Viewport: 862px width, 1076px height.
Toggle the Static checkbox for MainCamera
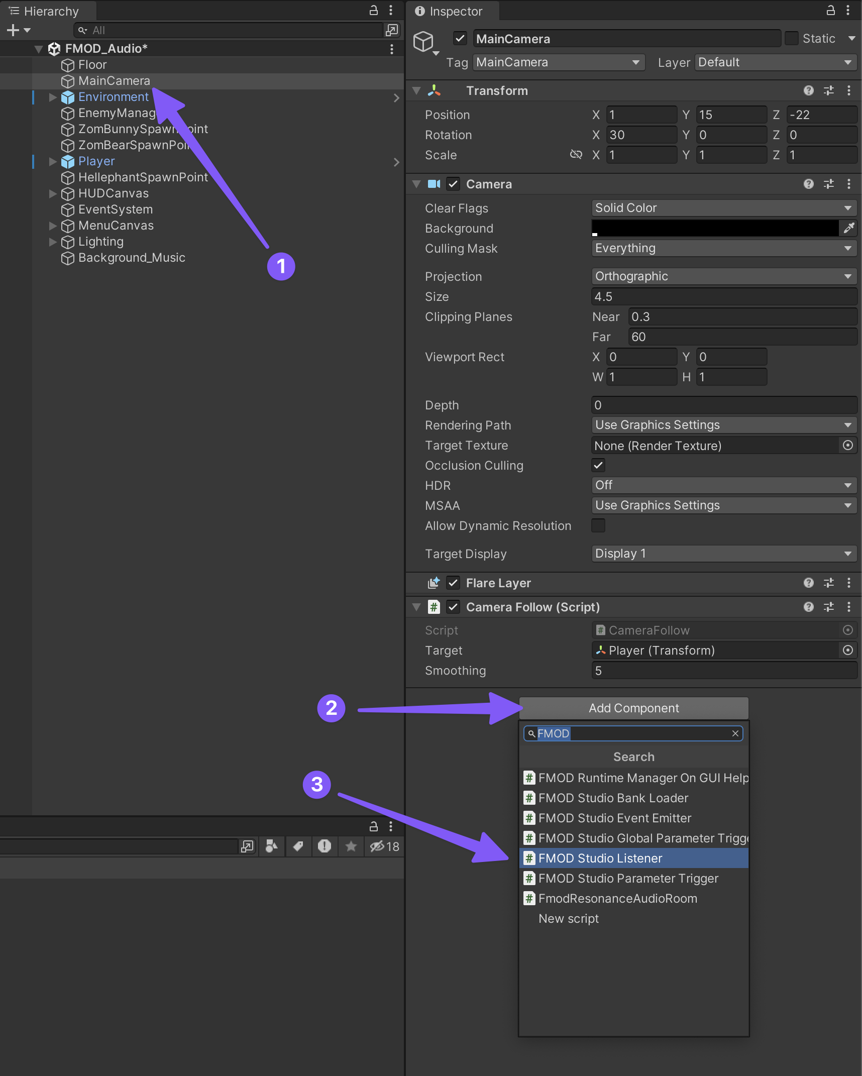(x=792, y=39)
